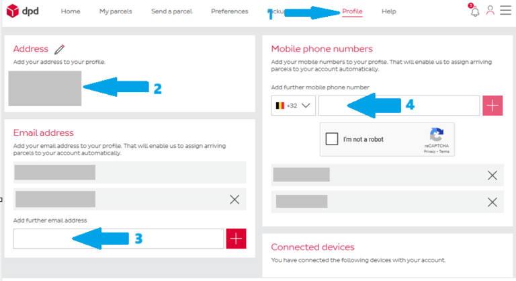Image resolution: width=516 pixels, height=281 pixels.
Task: Open the Preferences menu item
Action: tap(229, 11)
